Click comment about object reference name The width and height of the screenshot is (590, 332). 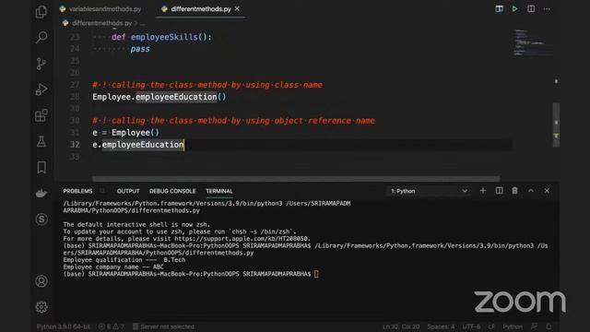tap(233, 121)
